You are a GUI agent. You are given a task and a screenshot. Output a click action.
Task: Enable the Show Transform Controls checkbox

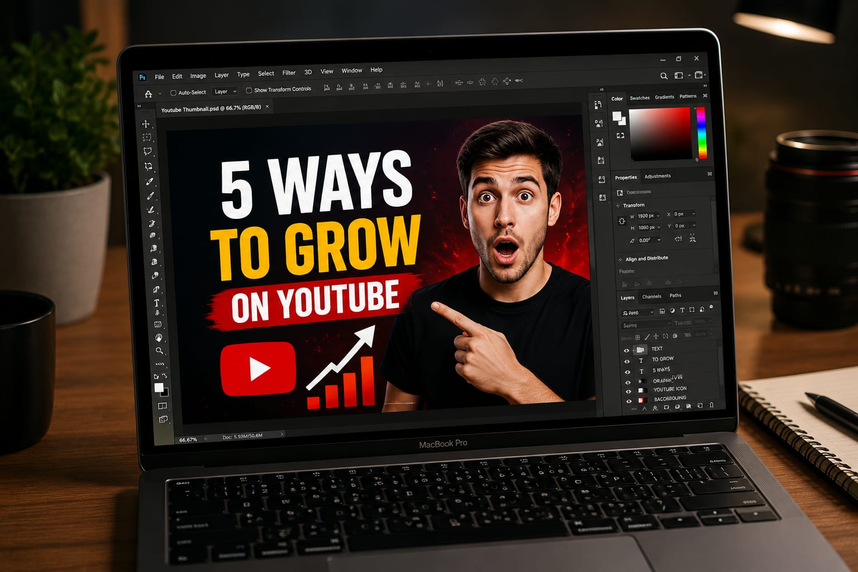click(x=249, y=90)
